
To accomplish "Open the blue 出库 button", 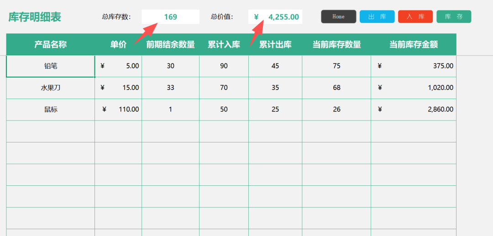I will click(377, 17).
